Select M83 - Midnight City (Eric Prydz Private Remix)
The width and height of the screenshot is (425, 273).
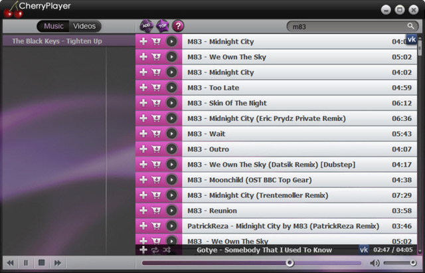[299, 118]
